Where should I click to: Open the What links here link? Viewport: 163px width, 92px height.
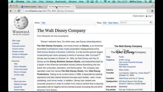20,82
